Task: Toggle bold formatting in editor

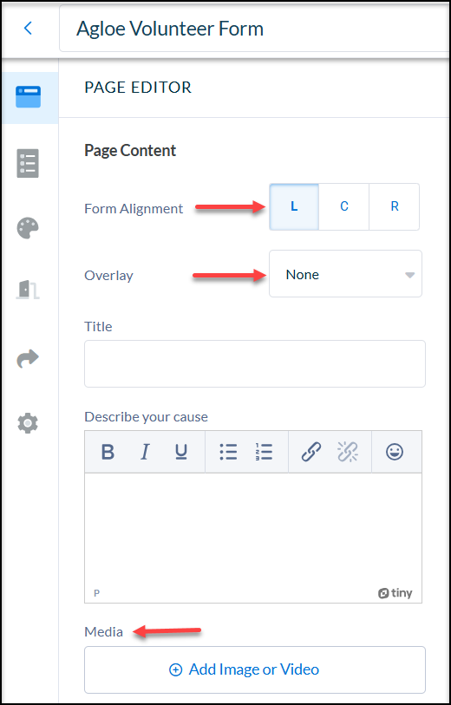Action: coord(108,452)
